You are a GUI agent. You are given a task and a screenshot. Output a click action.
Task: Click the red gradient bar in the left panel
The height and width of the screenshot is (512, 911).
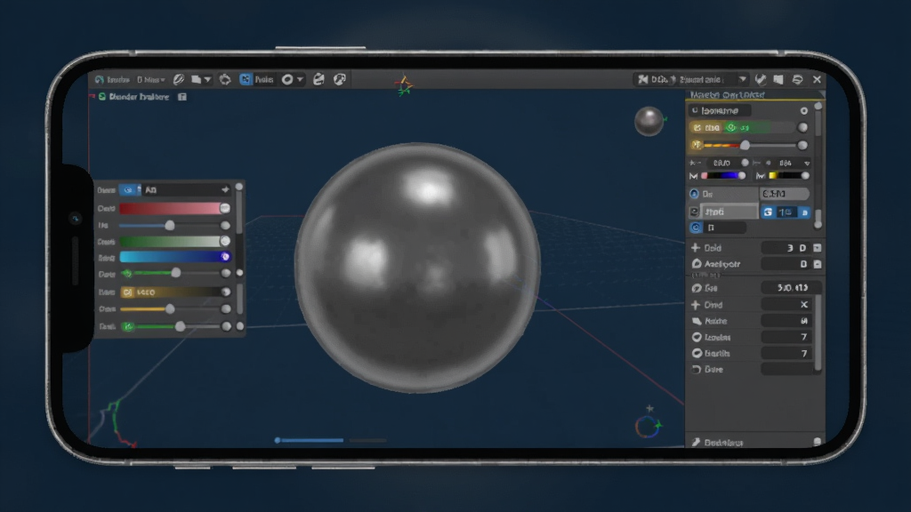coord(174,208)
